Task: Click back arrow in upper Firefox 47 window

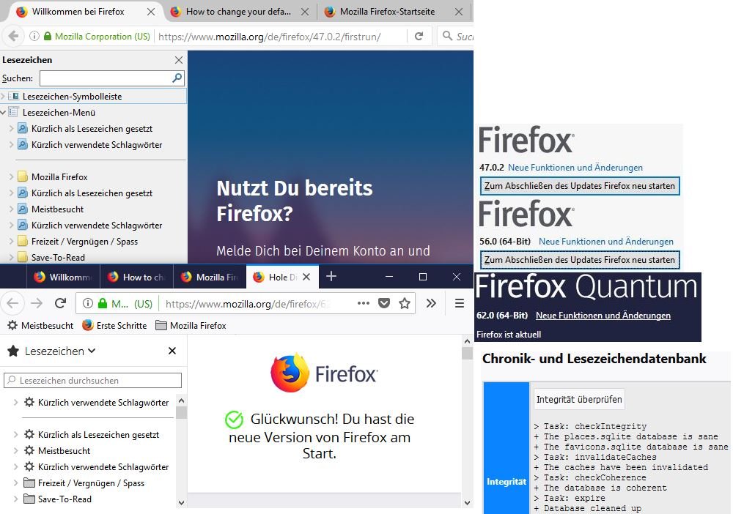Action: [x=13, y=36]
